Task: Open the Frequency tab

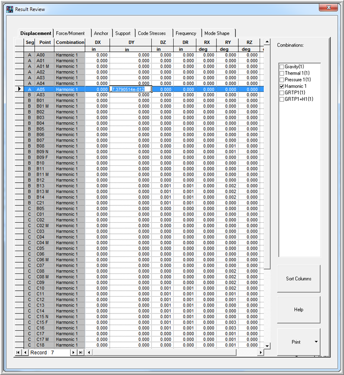Action: click(x=186, y=33)
